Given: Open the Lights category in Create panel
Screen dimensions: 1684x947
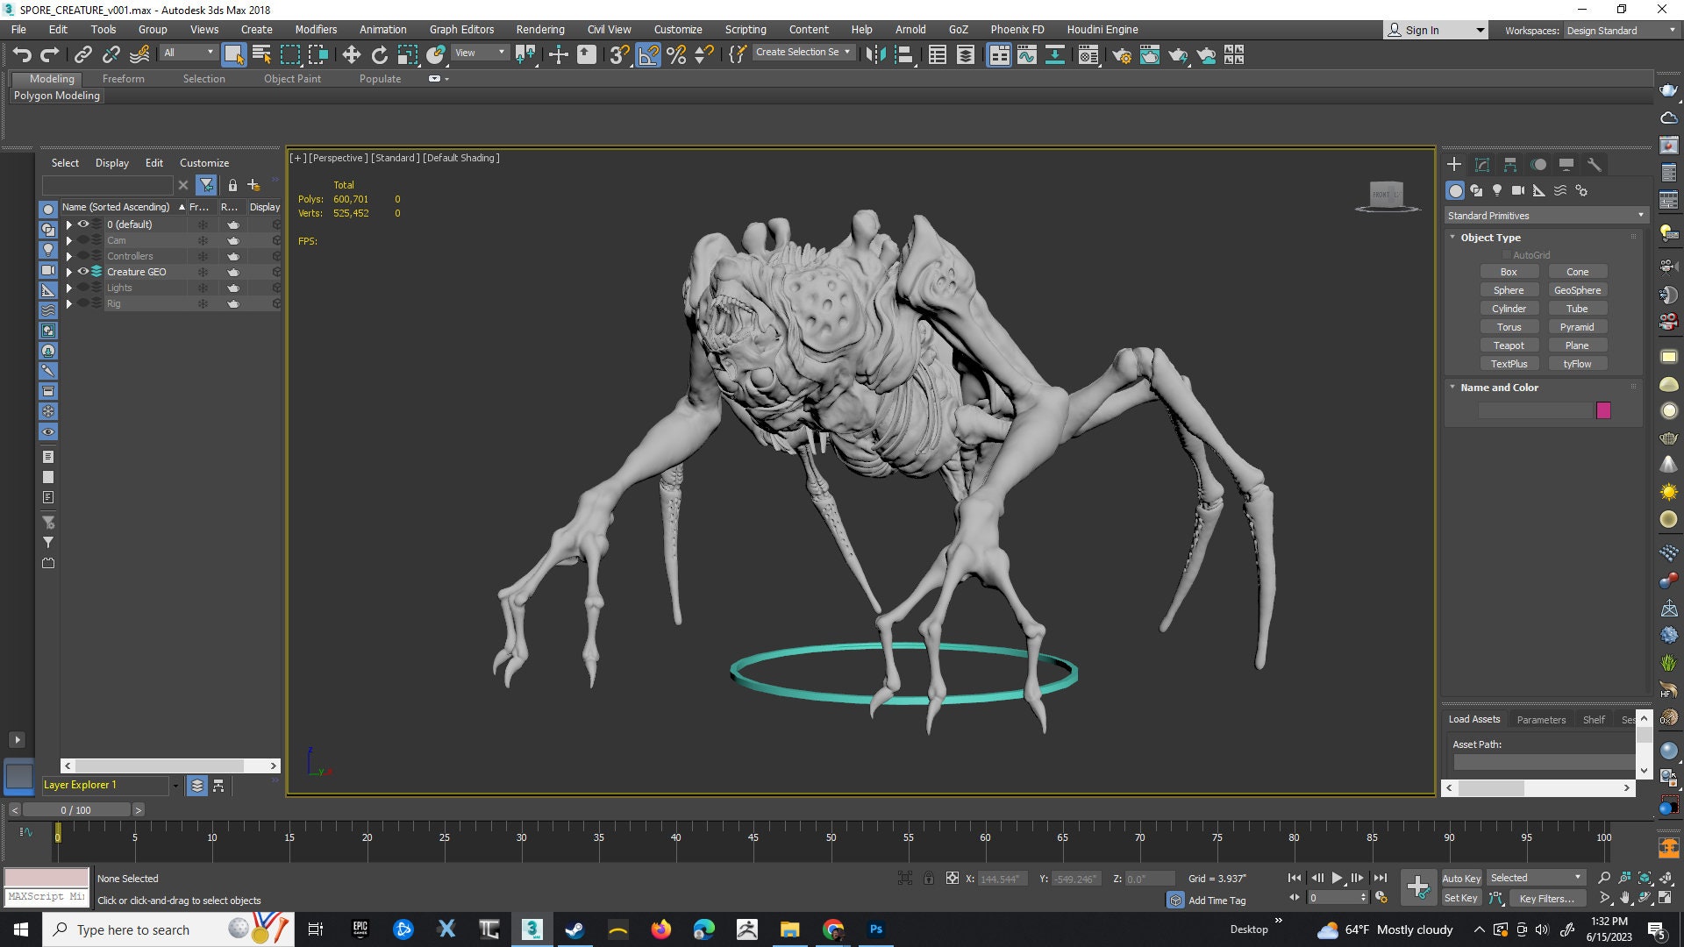Looking at the screenshot, I should click(x=1497, y=190).
